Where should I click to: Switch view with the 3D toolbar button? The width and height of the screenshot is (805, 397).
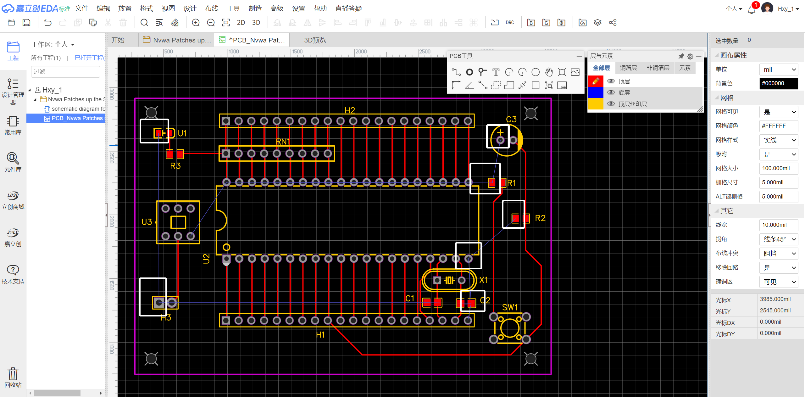click(x=256, y=23)
